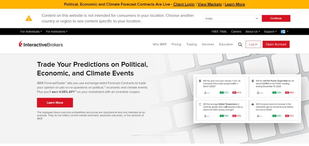Click Learn More in the yellow banner
The image size is (309, 146).
point(235,4)
